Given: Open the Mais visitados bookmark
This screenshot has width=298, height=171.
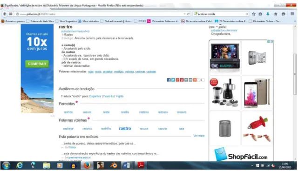Looking at the screenshot, I should [x=88, y=21].
